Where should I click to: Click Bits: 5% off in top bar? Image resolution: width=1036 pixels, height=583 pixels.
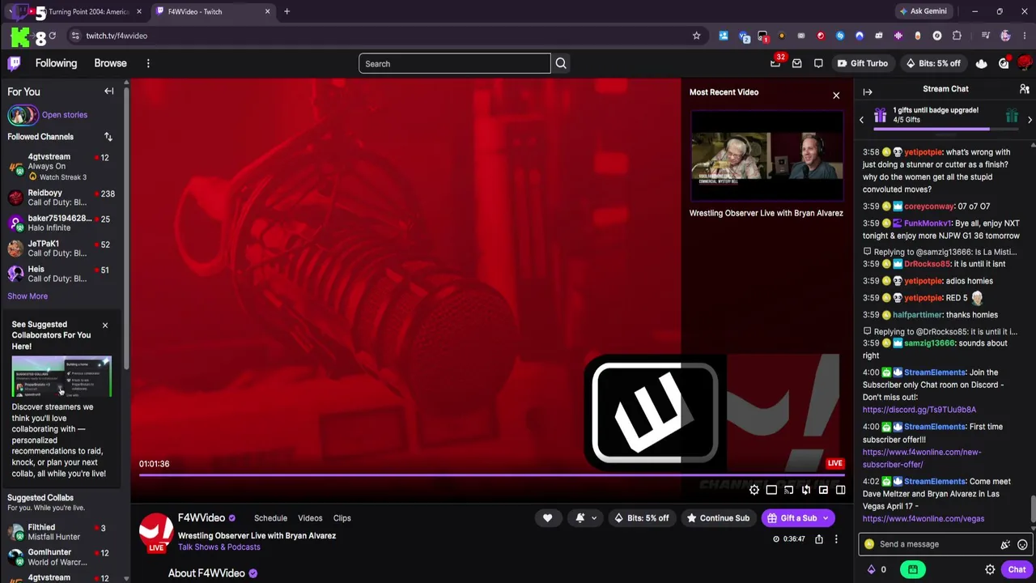point(933,63)
